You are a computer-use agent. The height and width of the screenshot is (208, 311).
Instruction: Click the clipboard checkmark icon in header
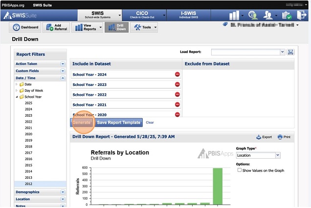[287, 15]
